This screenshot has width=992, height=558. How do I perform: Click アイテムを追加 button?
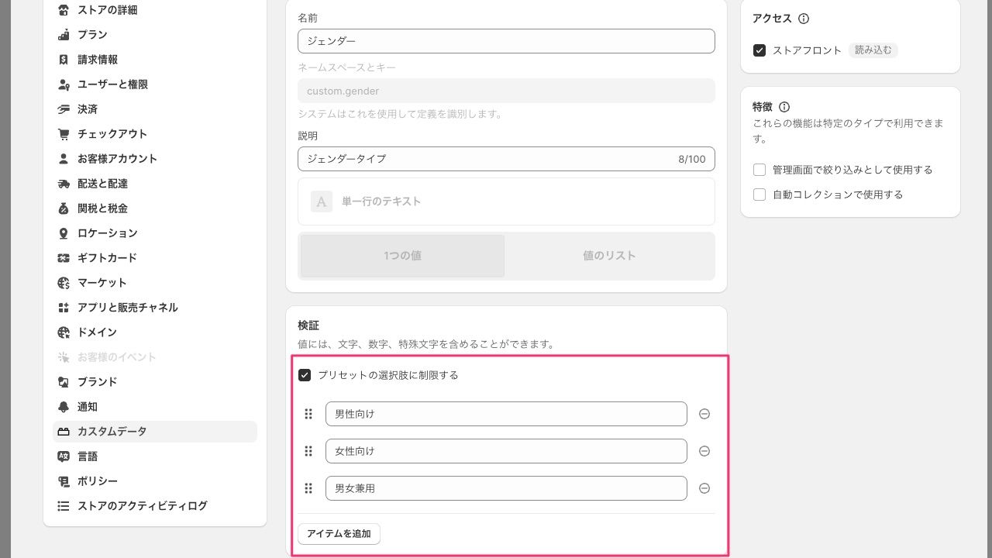click(339, 533)
